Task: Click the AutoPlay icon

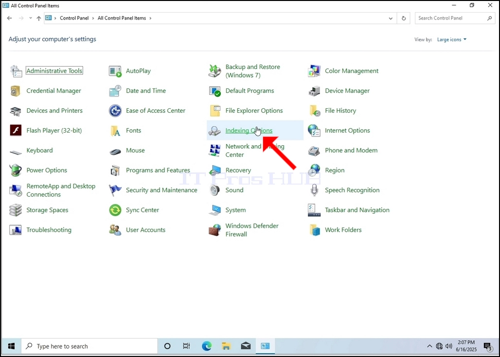Action: [x=115, y=71]
